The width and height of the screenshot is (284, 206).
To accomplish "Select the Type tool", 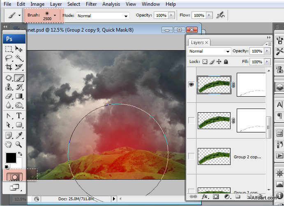I will click(19, 116).
